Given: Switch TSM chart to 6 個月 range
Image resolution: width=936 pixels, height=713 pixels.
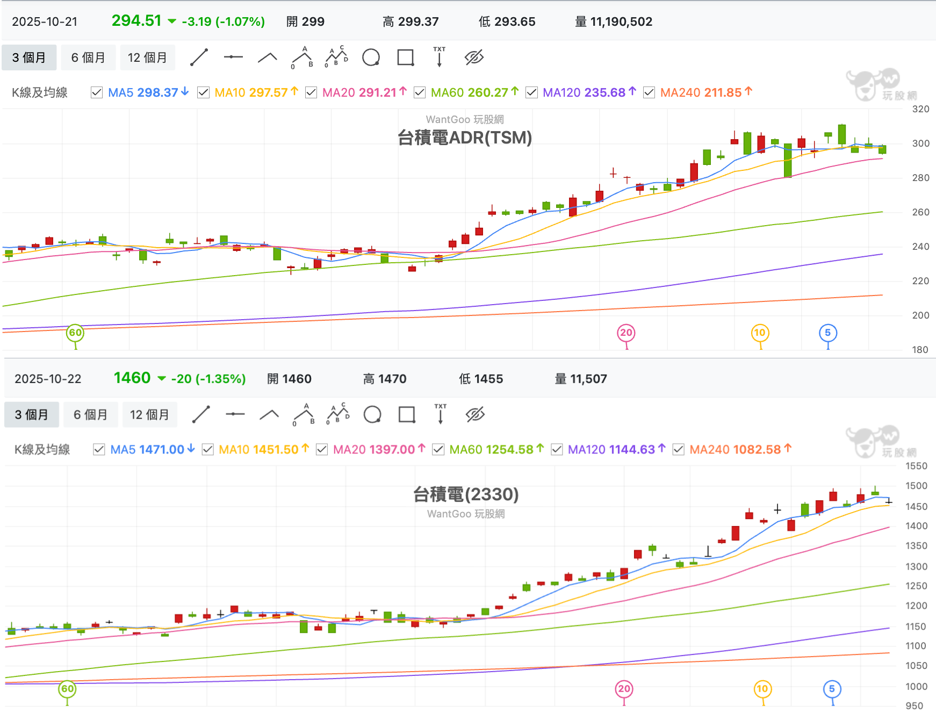Looking at the screenshot, I should (88, 57).
